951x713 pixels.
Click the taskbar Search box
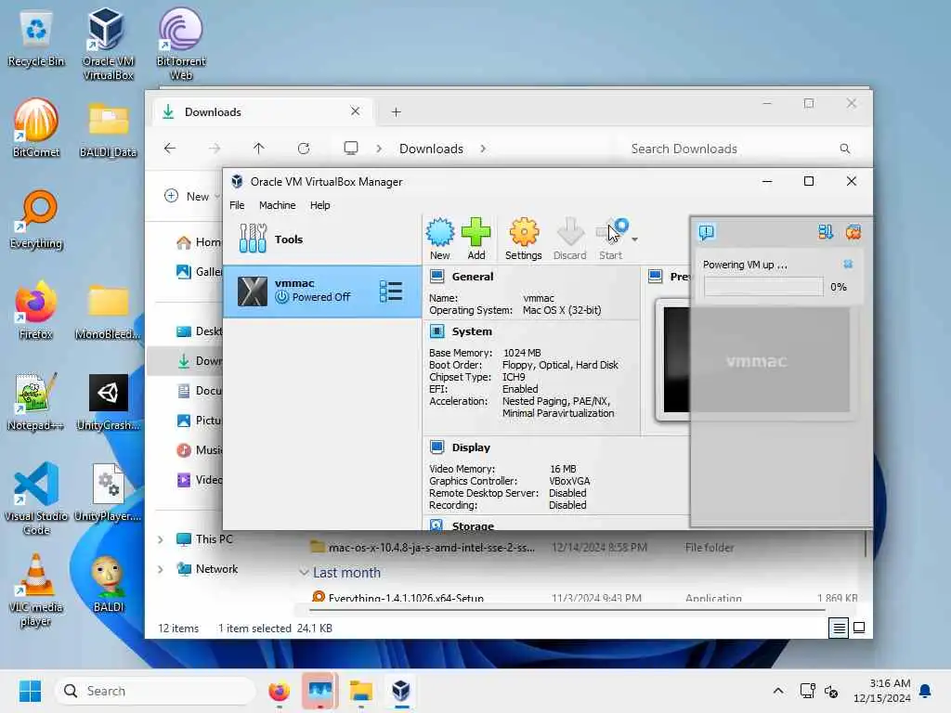coord(155,691)
